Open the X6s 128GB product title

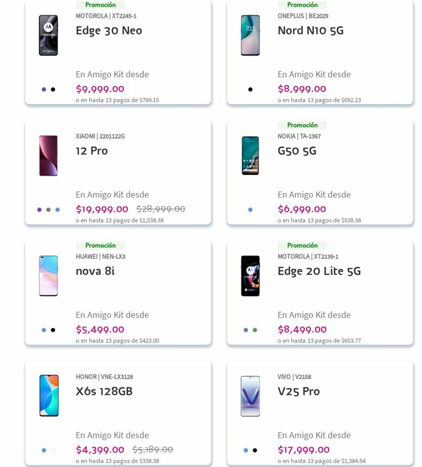coord(104,391)
